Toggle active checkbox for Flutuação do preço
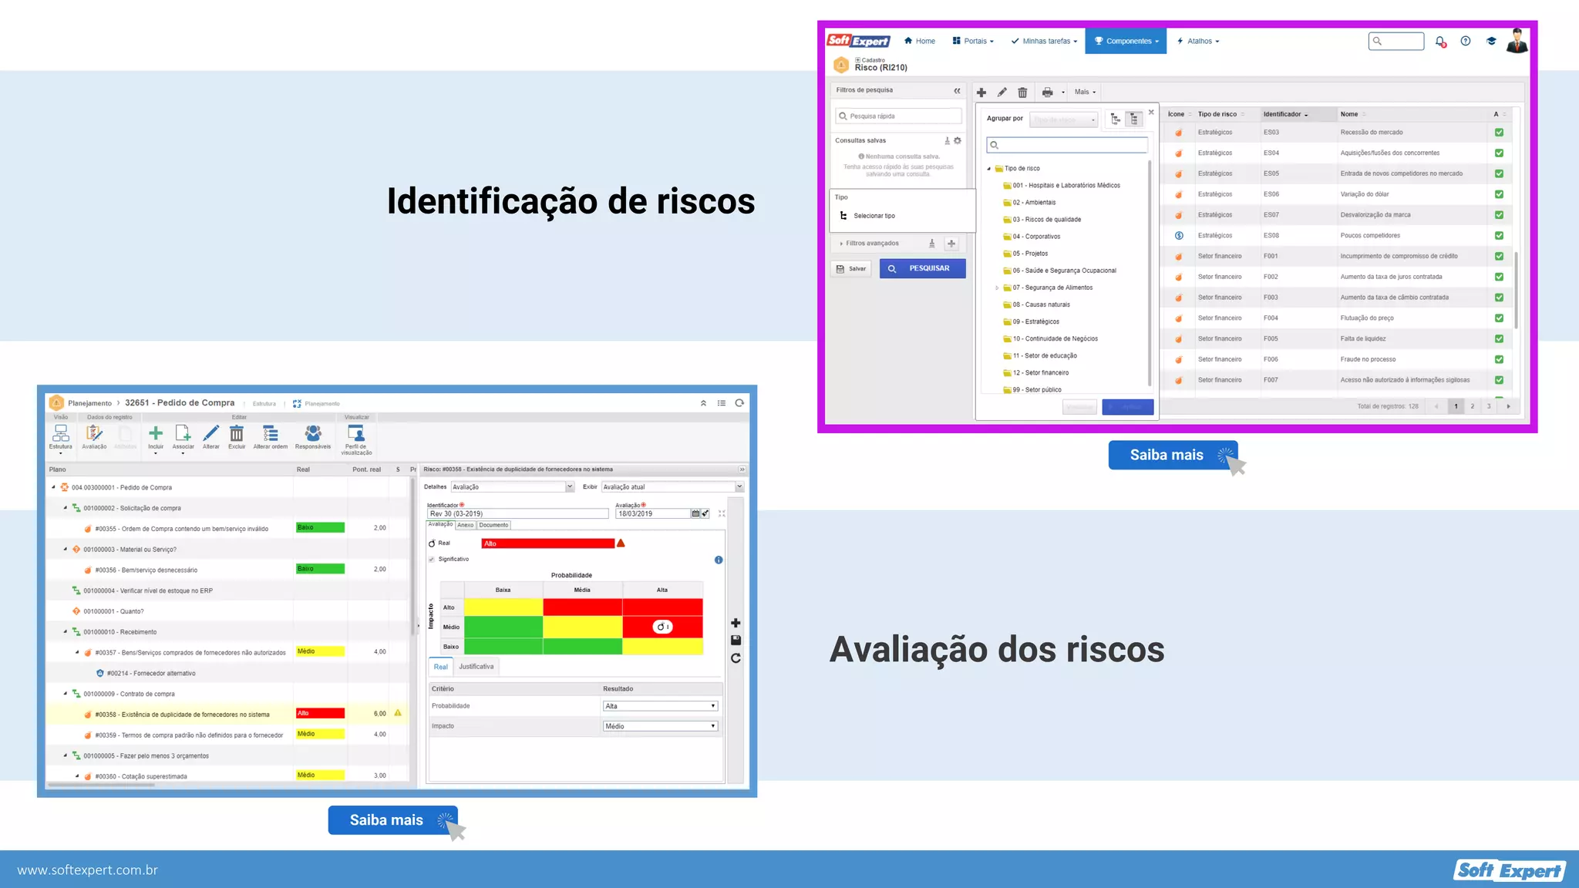 point(1499,318)
